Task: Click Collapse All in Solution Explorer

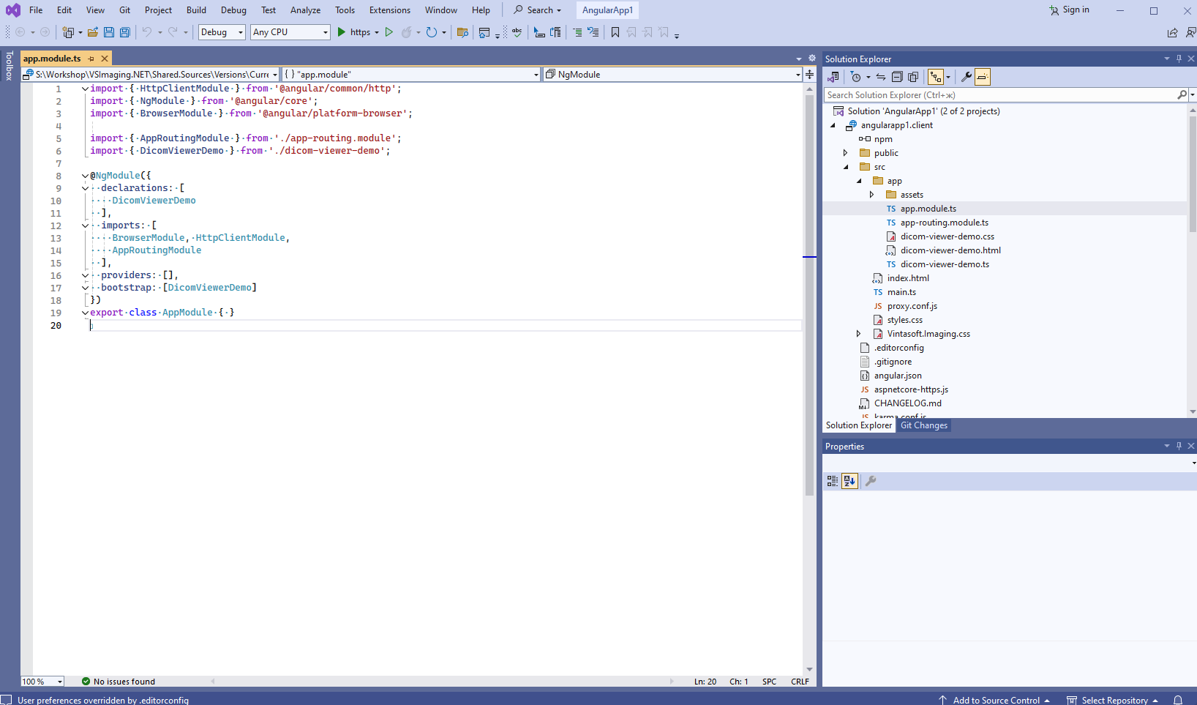Action: (x=897, y=77)
